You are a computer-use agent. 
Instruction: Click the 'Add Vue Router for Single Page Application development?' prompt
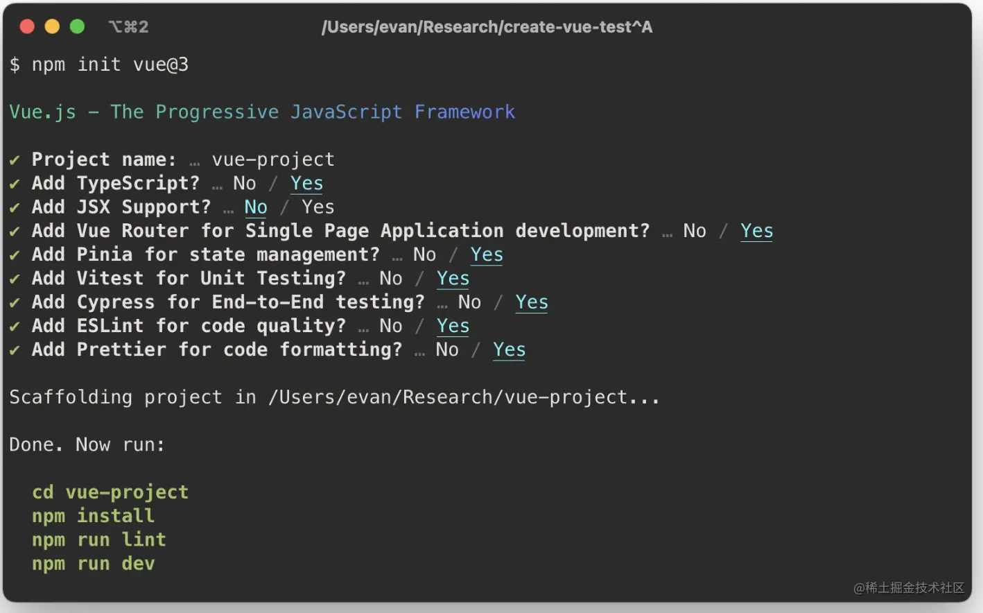[x=341, y=231]
